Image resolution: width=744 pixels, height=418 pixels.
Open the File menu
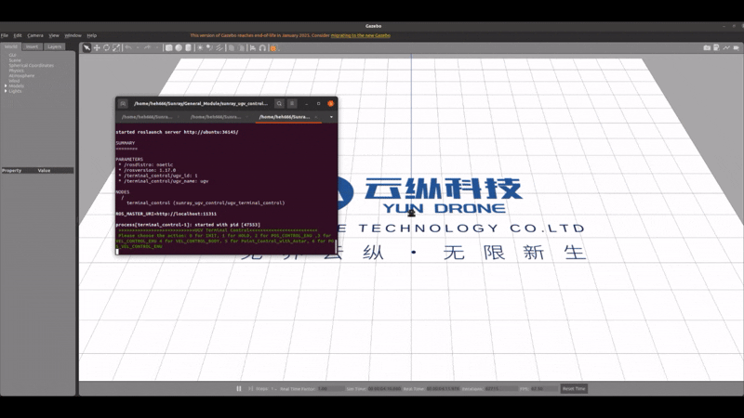5,35
